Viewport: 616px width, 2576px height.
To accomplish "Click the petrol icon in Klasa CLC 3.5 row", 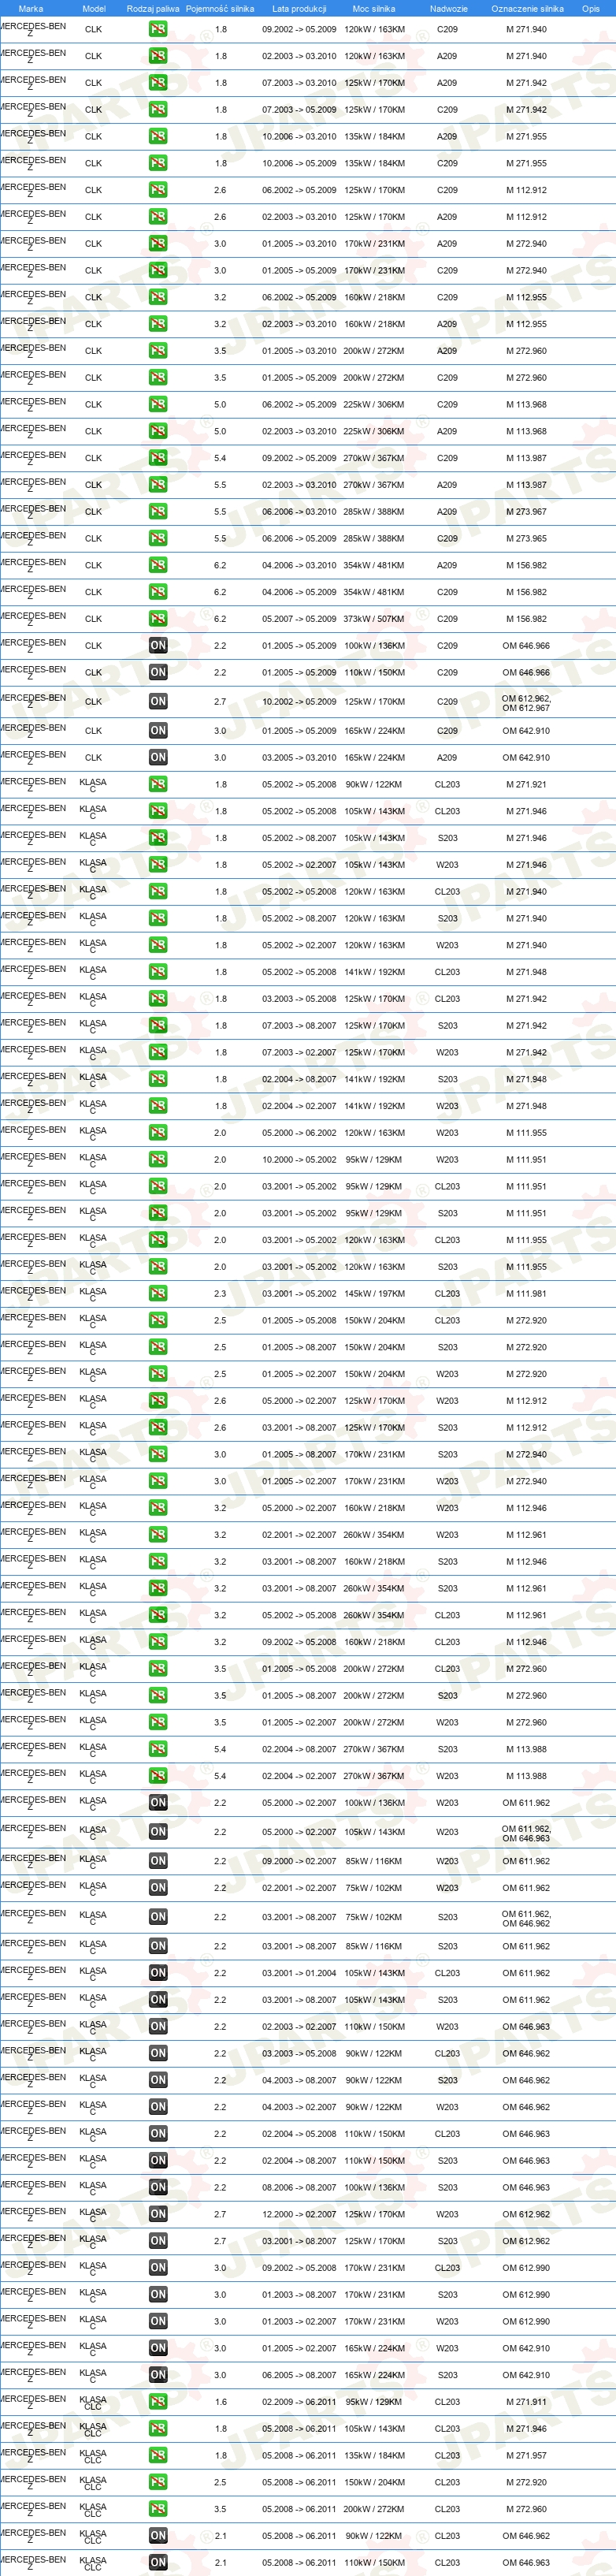I will (158, 2510).
